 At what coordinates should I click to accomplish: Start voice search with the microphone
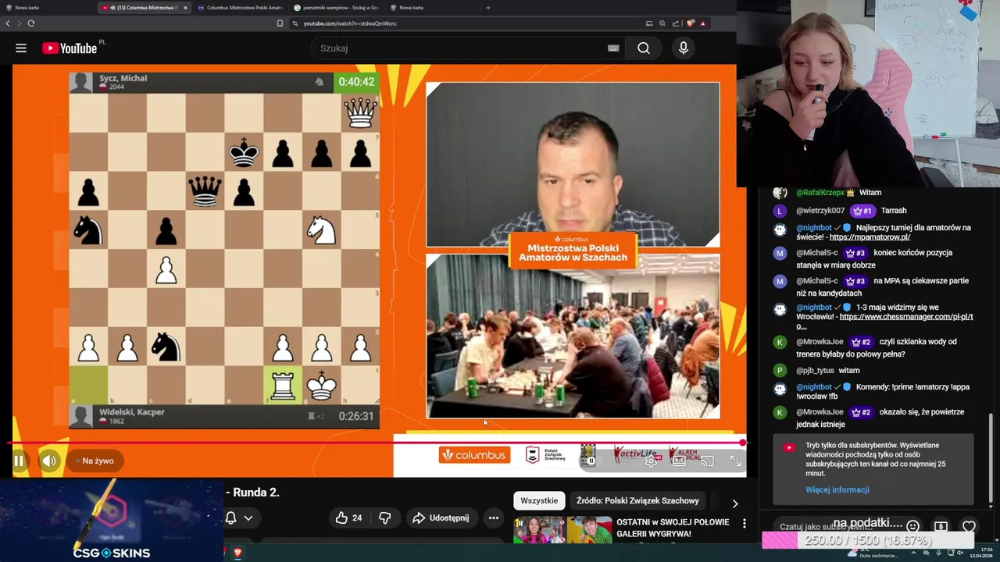point(684,48)
